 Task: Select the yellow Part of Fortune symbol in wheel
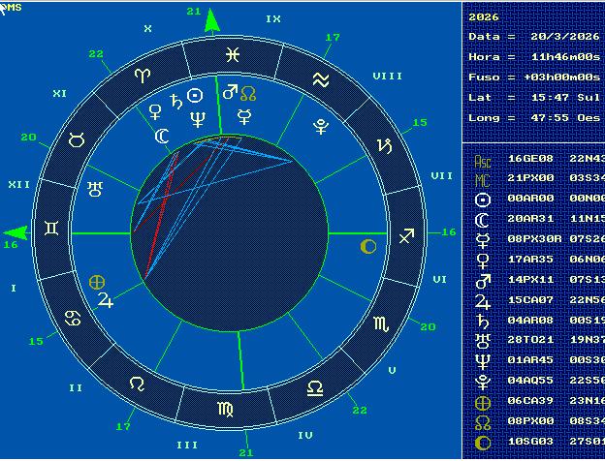tap(96, 282)
